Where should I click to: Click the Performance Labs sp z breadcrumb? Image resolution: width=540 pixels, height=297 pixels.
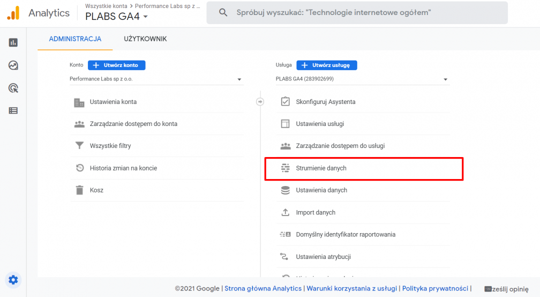point(167,6)
